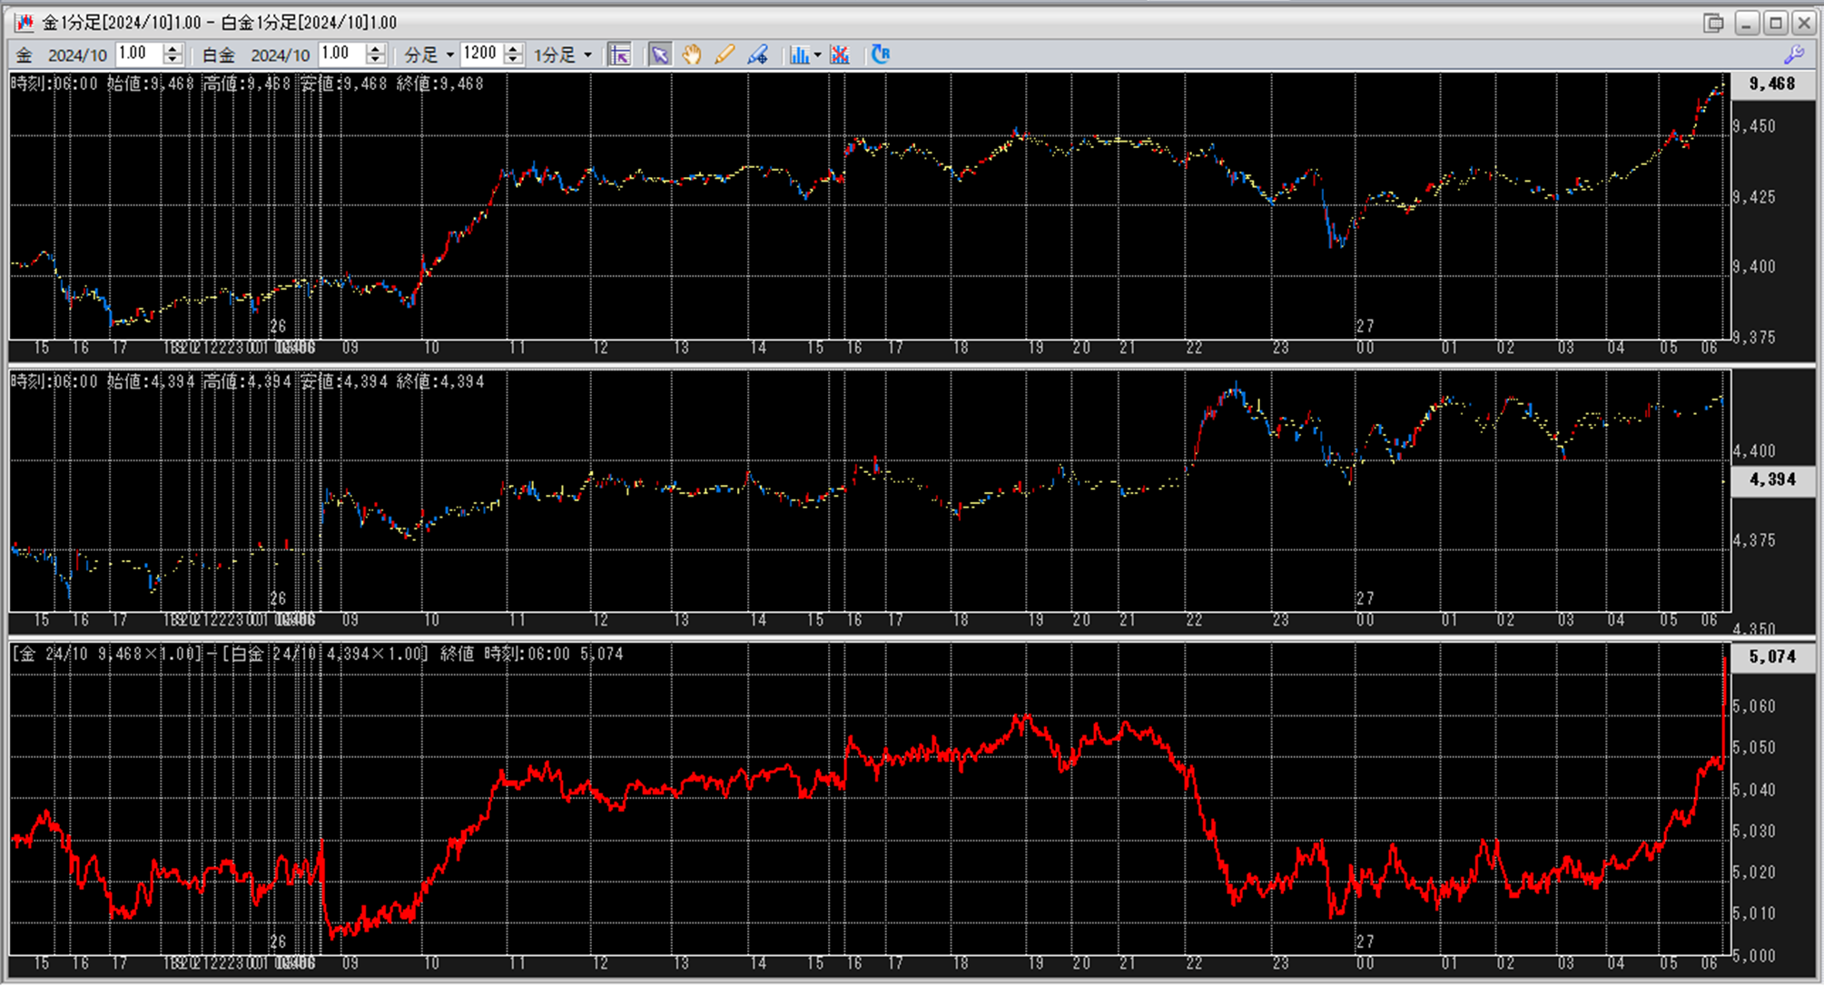Click the 金 2024/10 contract label
The image size is (1824, 986).
[x=77, y=55]
